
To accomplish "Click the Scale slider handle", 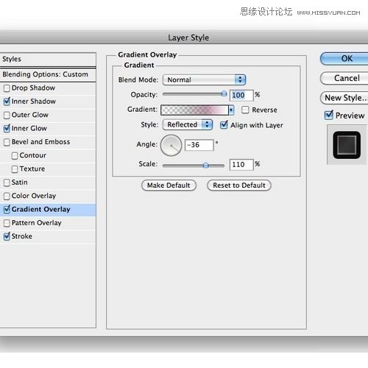I will (205, 166).
